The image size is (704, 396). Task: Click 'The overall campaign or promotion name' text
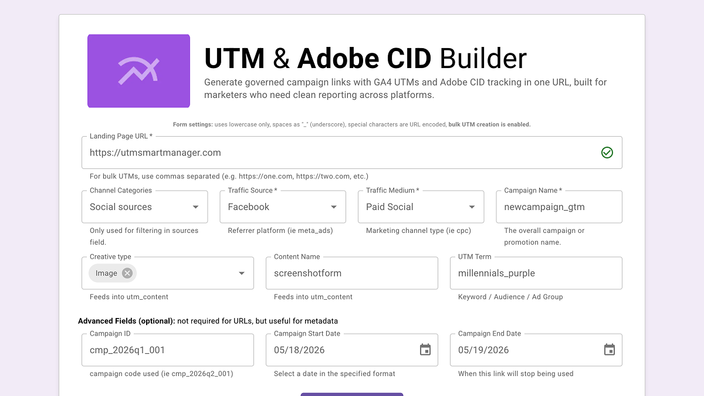[544, 236]
